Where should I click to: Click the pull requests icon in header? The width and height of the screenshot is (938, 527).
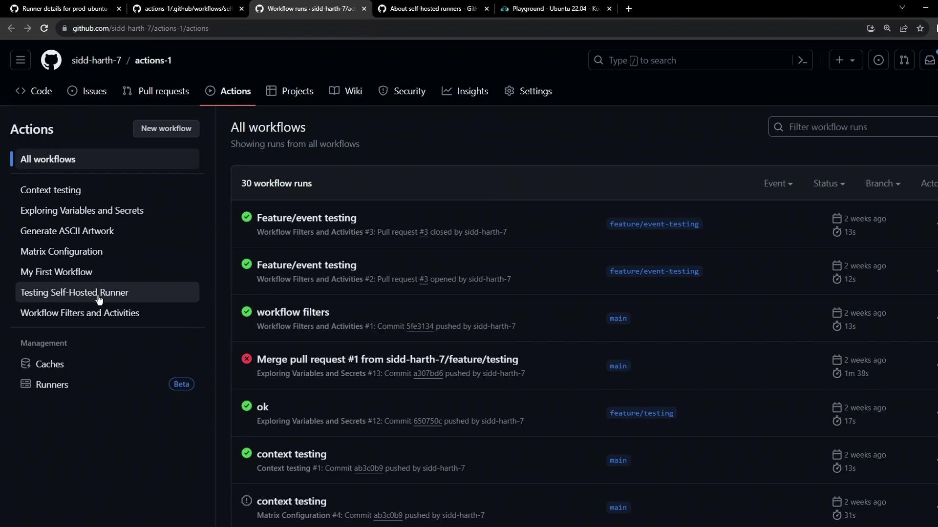click(904, 60)
